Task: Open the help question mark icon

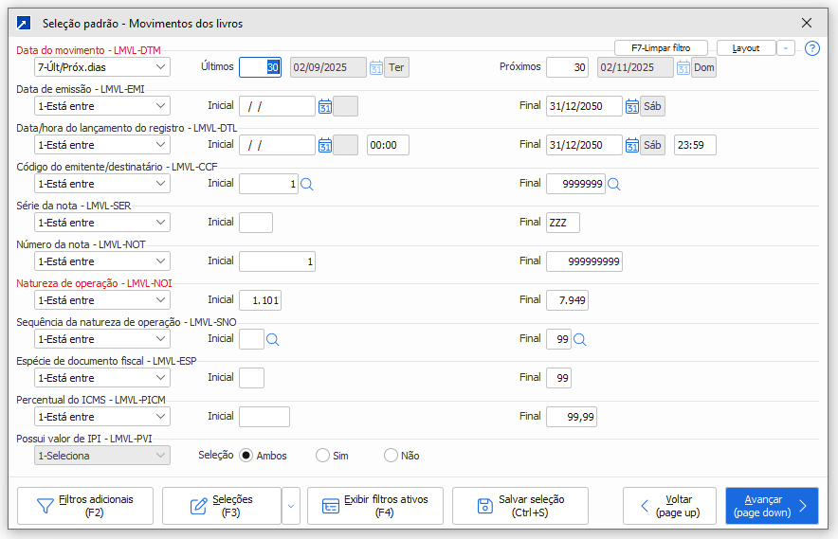Action: click(811, 48)
